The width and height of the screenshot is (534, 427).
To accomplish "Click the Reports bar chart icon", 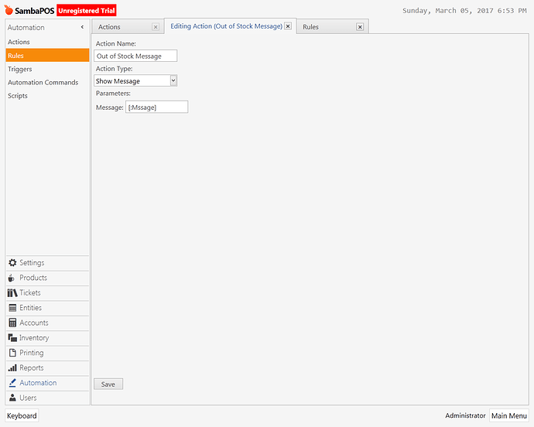I will point(12,368).
